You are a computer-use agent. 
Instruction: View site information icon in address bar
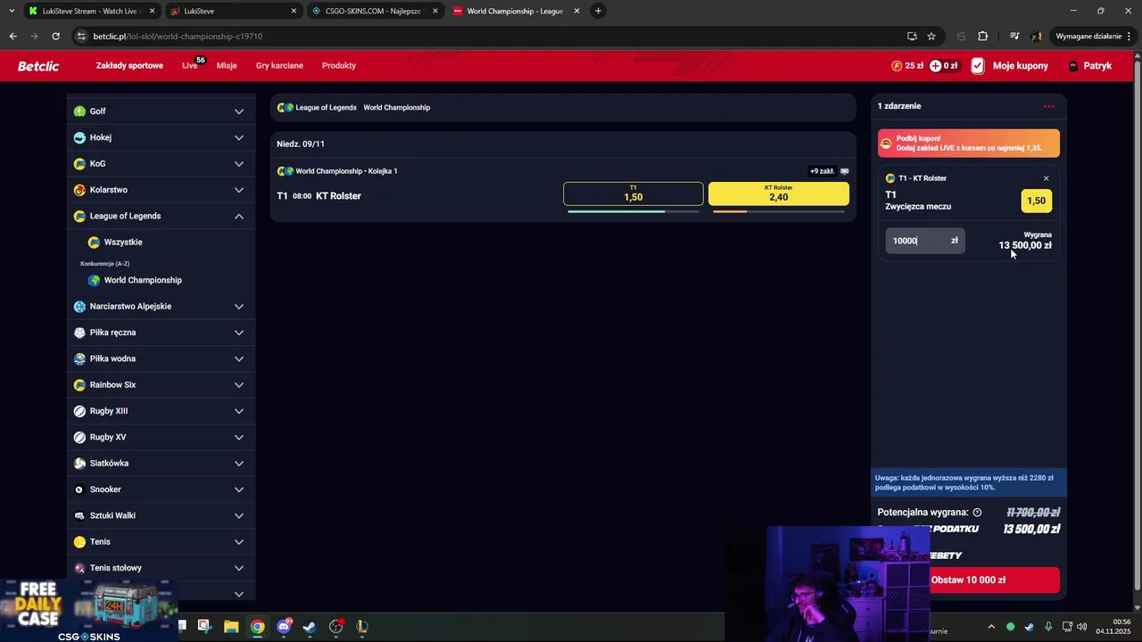(x=81, y=37)
